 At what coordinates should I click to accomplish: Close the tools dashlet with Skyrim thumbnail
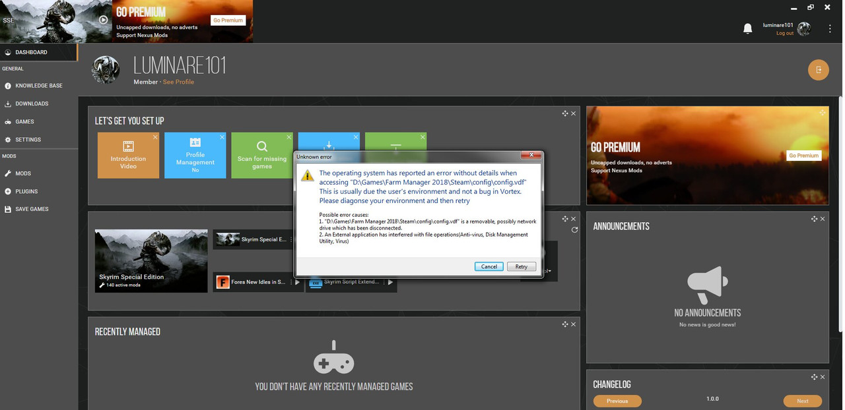pos(573,219)
